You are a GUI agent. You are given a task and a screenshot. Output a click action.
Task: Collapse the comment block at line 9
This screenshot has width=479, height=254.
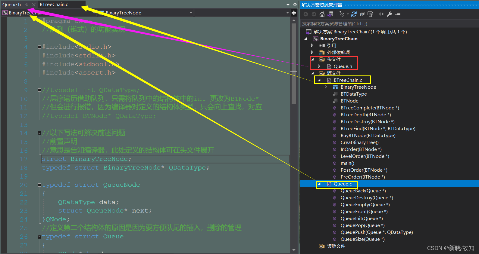[x=39, y=90]
